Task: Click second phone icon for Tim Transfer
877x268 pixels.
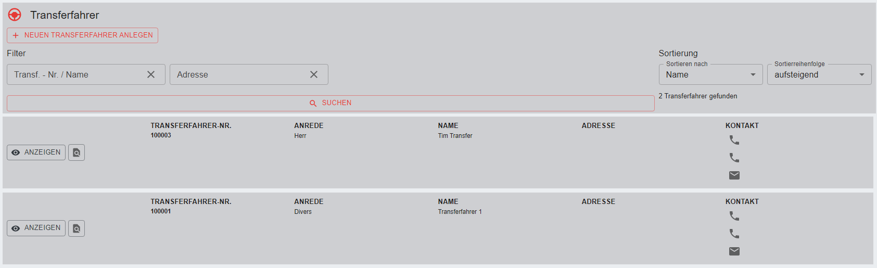Action: coord(734,158)
